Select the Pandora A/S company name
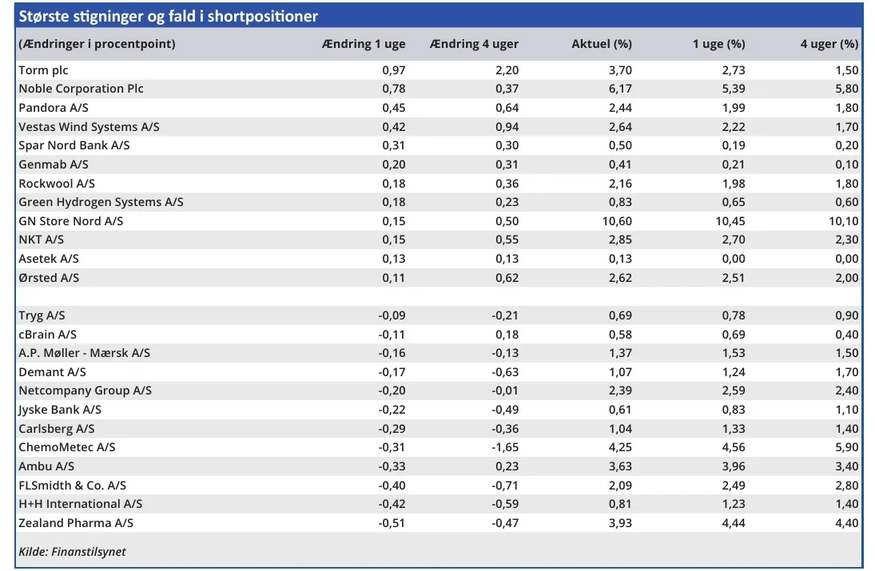Screen dimensions: 875x571 54,108
